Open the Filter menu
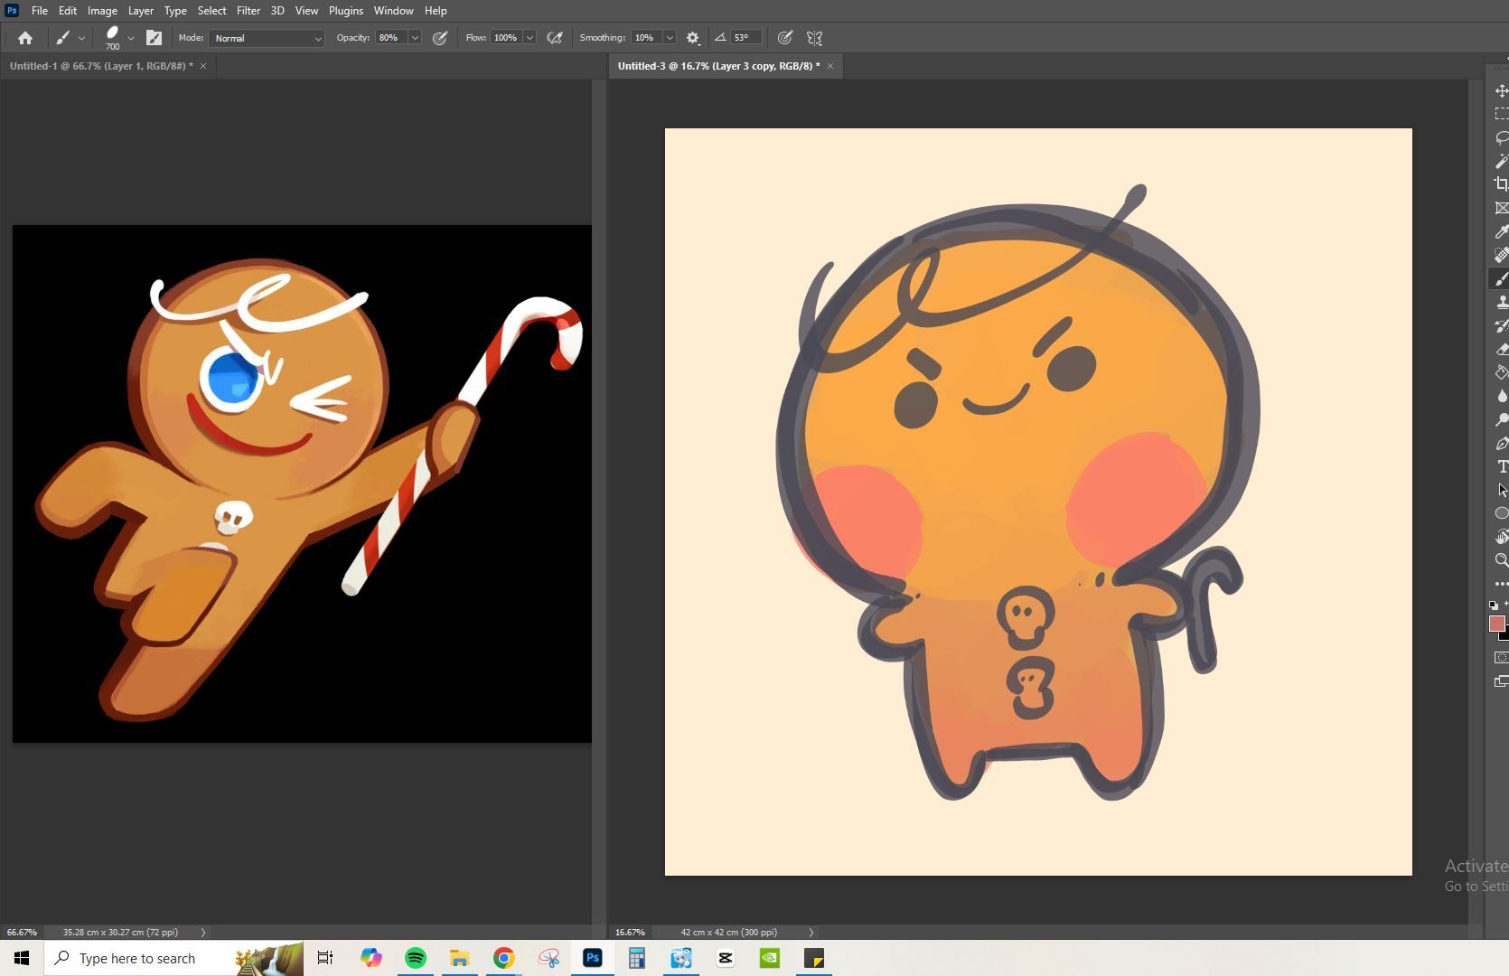1509x976 pixels. click(248, 11)
